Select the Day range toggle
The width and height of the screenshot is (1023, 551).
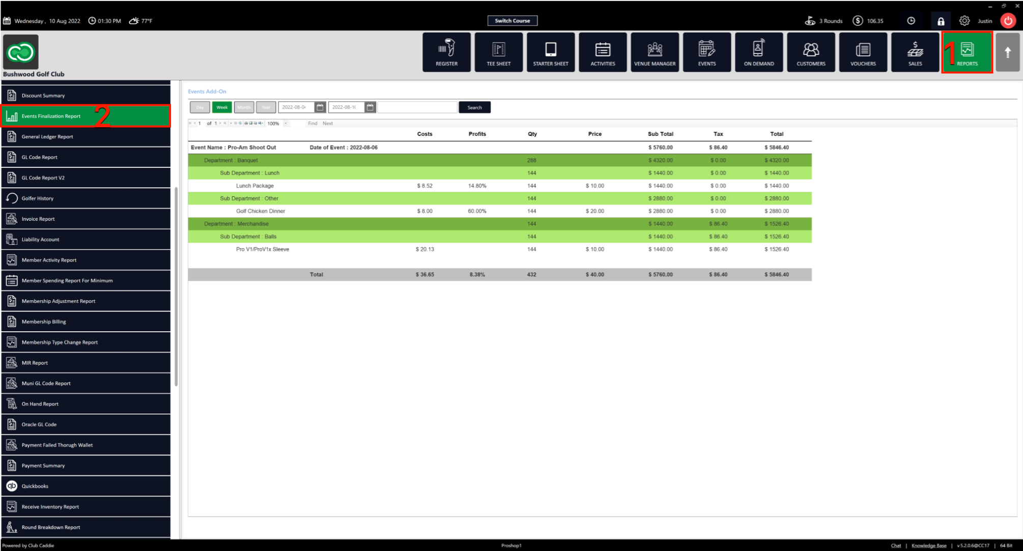coord(200,107)
